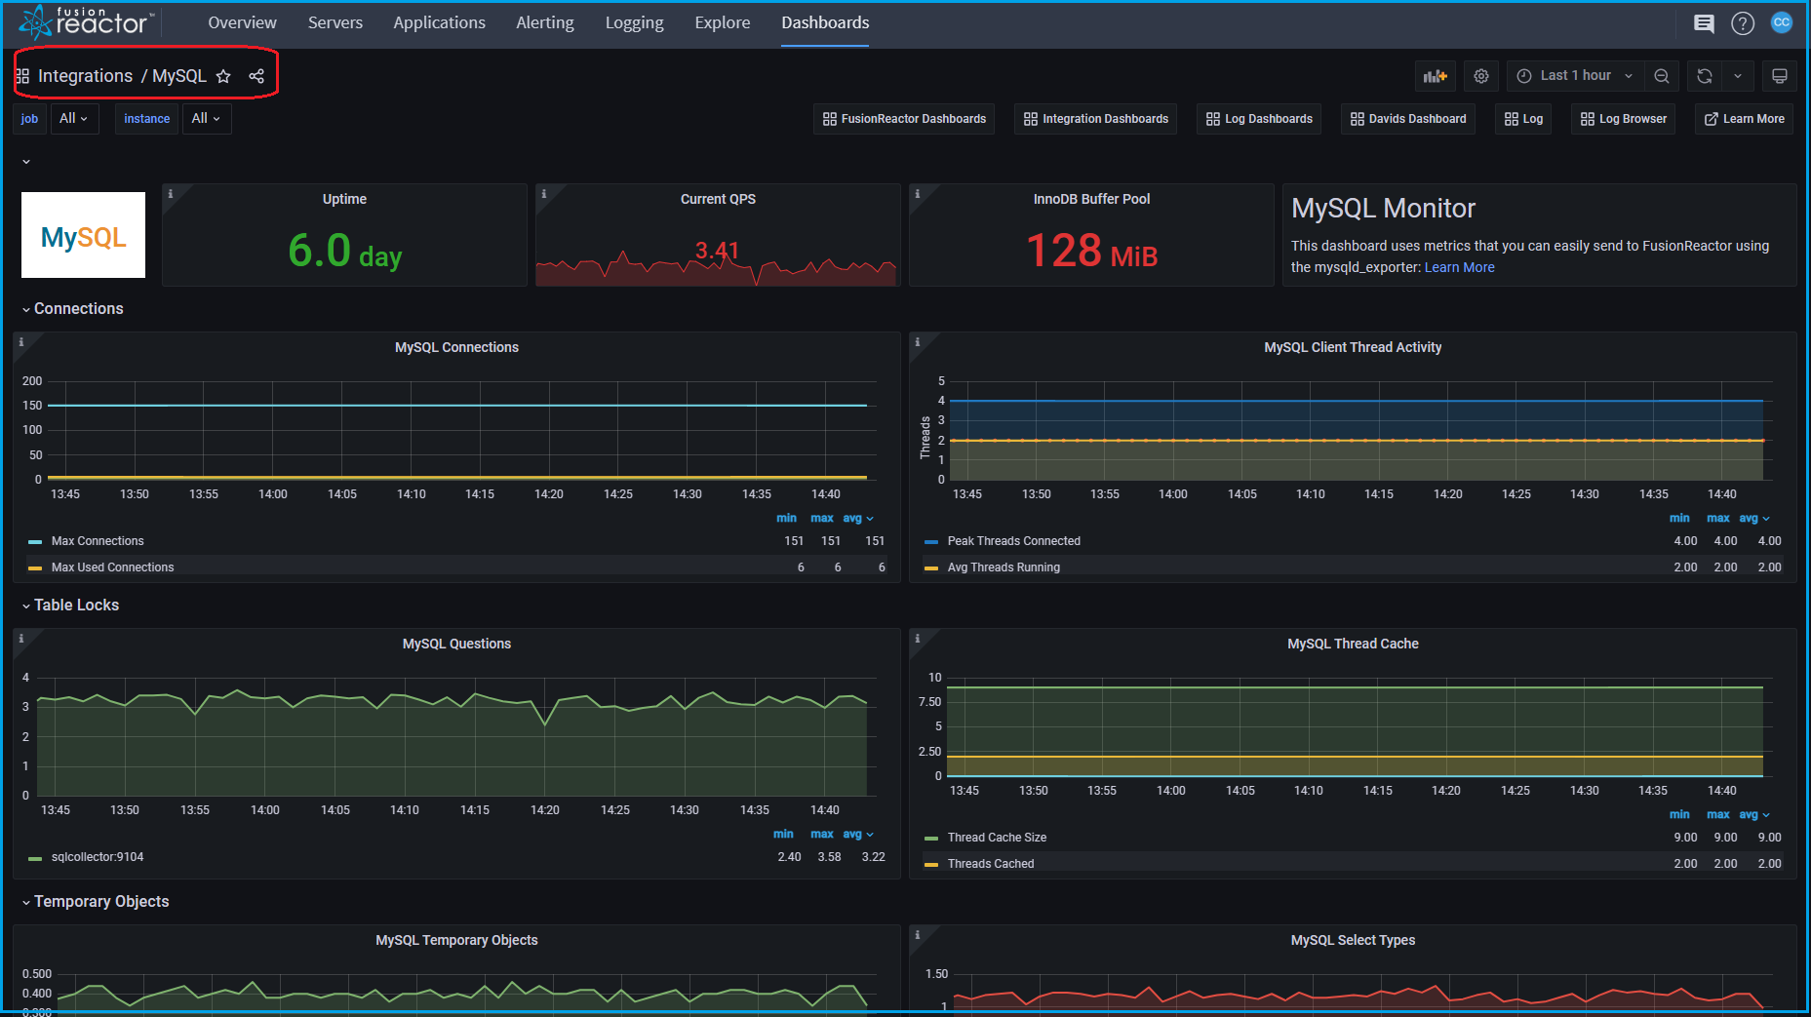Click Max Connections color swatch
Image resolution: width=1811 pixels, height=1017 pixels.
[35, 541]
